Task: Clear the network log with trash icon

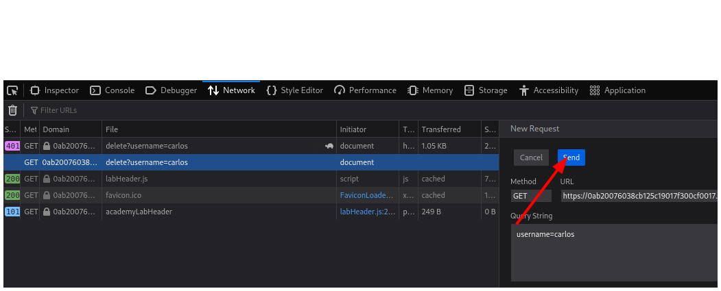Action: coord(12,110)
